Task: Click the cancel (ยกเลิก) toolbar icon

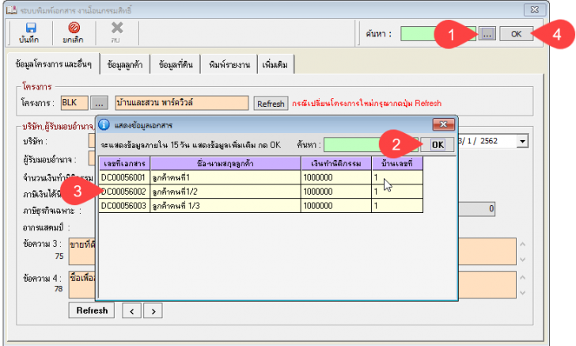Action: point(74,32)
